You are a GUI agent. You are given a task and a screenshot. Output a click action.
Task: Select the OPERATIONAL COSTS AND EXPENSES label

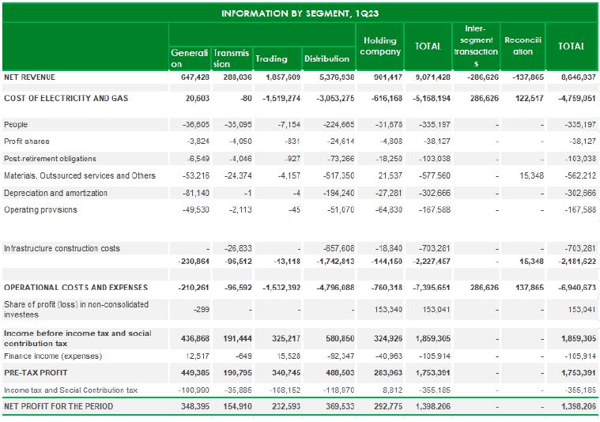point(73,288)
